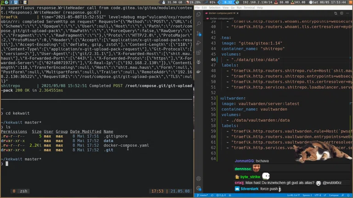Click .gitignore in the terminal ls output

115,136
